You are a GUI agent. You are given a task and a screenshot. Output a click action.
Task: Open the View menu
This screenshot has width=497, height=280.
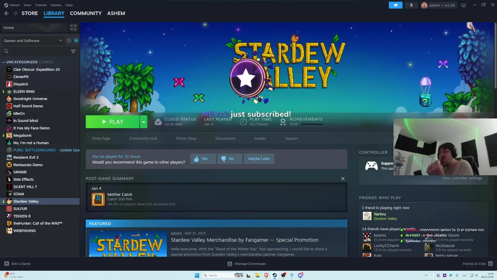(27, 5)
